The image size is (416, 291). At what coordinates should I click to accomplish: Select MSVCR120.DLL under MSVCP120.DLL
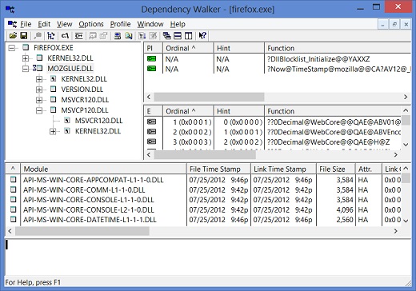[x=98, y=121]
